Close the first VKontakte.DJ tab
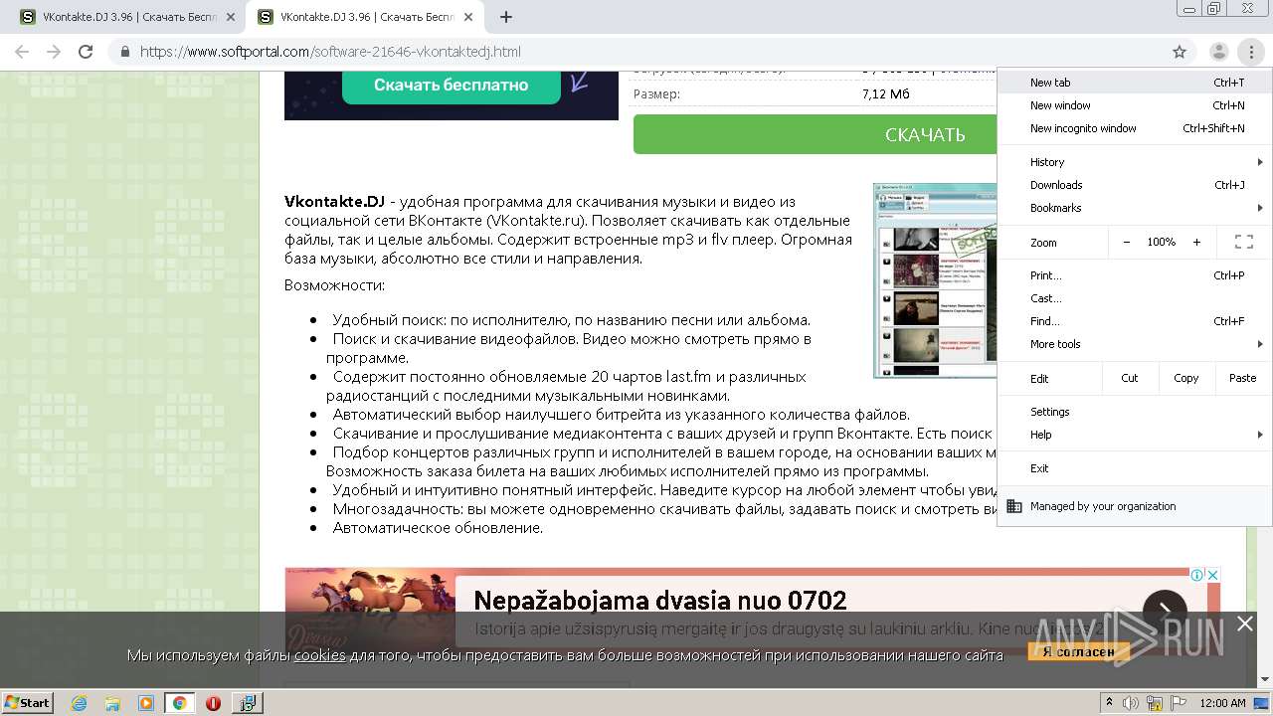1273x716 pixels. click(231, 17)
